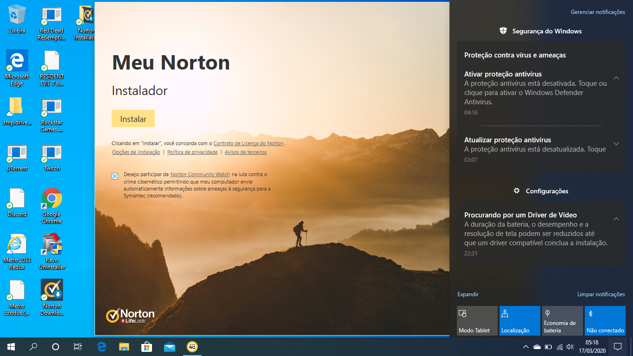The image size is (633, 356).
Task: Open the Lixeira recycle bin desktop icon
Action: point(17,19)
